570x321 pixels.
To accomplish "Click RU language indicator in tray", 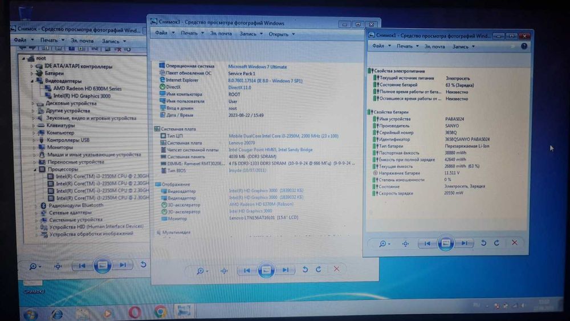I will pos(476,305).
